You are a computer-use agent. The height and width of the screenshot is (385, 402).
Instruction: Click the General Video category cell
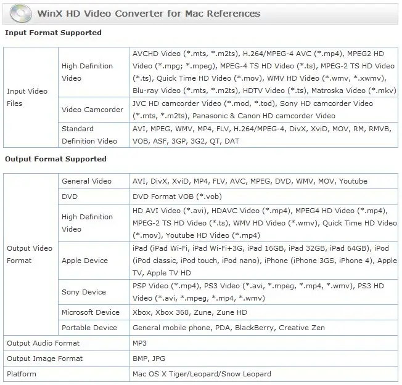click(87, 181)
